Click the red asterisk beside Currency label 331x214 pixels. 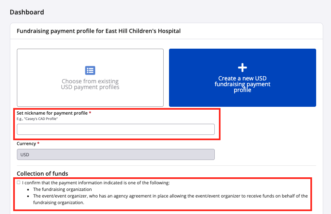coord(38,144)
